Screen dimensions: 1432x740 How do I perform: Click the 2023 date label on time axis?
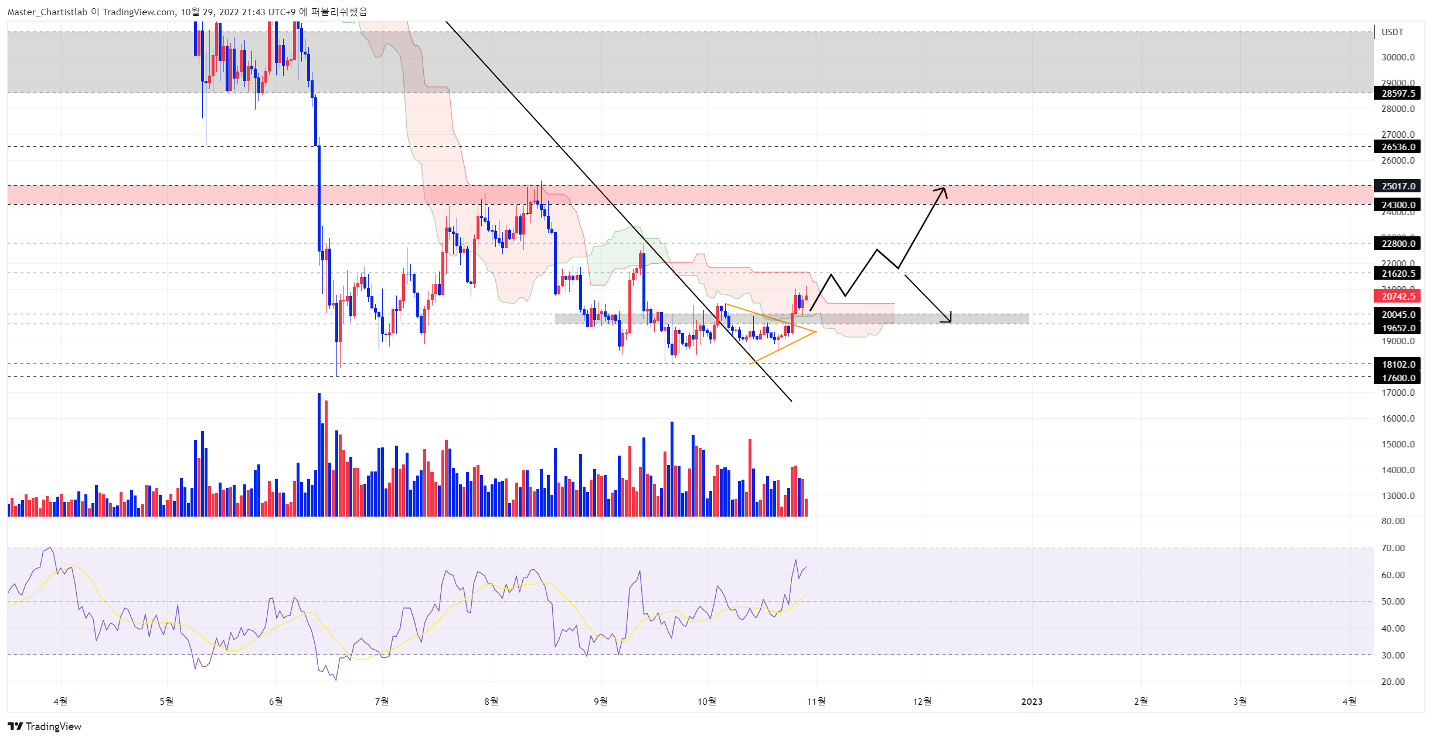(1032, 701)
